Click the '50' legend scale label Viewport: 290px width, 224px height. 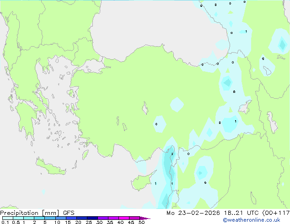tap(142, 222)
